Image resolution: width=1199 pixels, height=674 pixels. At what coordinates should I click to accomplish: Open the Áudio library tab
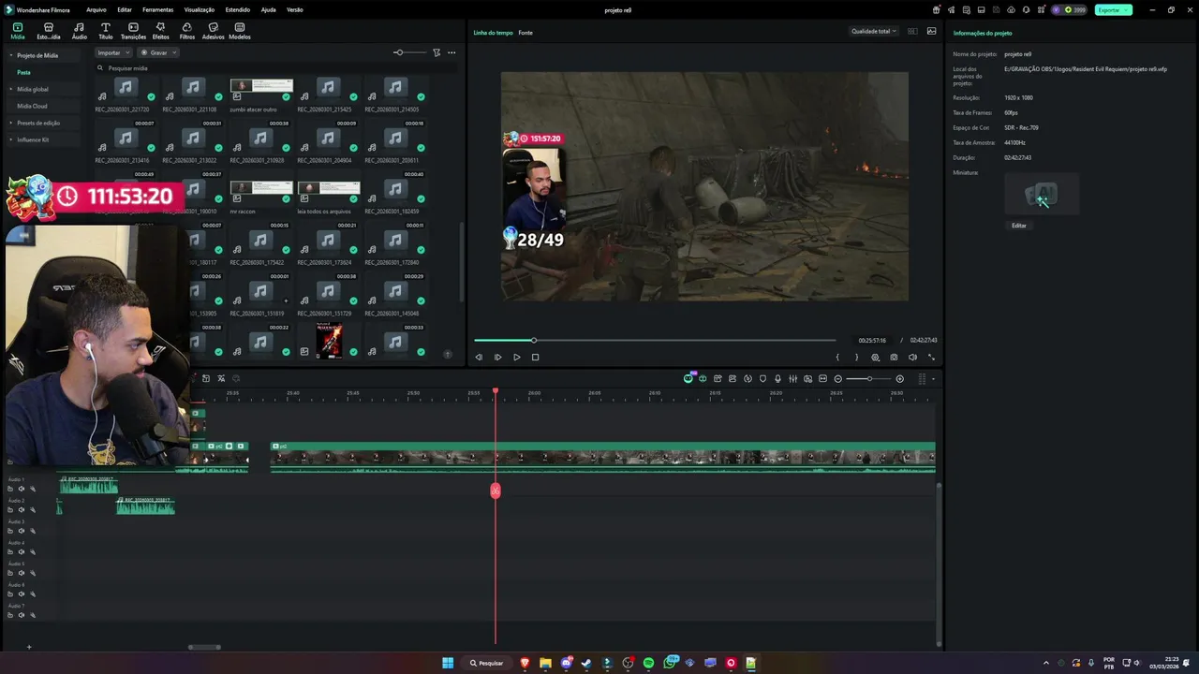(x=79, y=31)
